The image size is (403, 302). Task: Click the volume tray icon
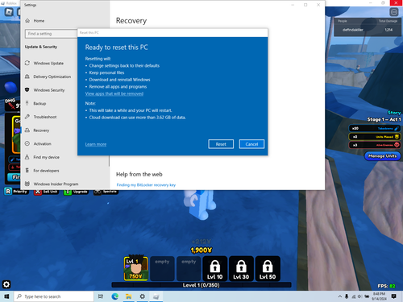[360, 296]
